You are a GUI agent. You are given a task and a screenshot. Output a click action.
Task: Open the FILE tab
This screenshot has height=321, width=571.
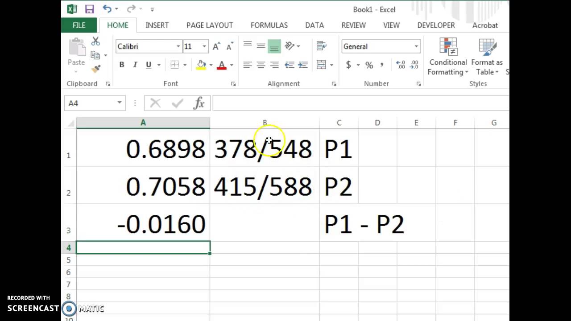click(x=79, y=25)
